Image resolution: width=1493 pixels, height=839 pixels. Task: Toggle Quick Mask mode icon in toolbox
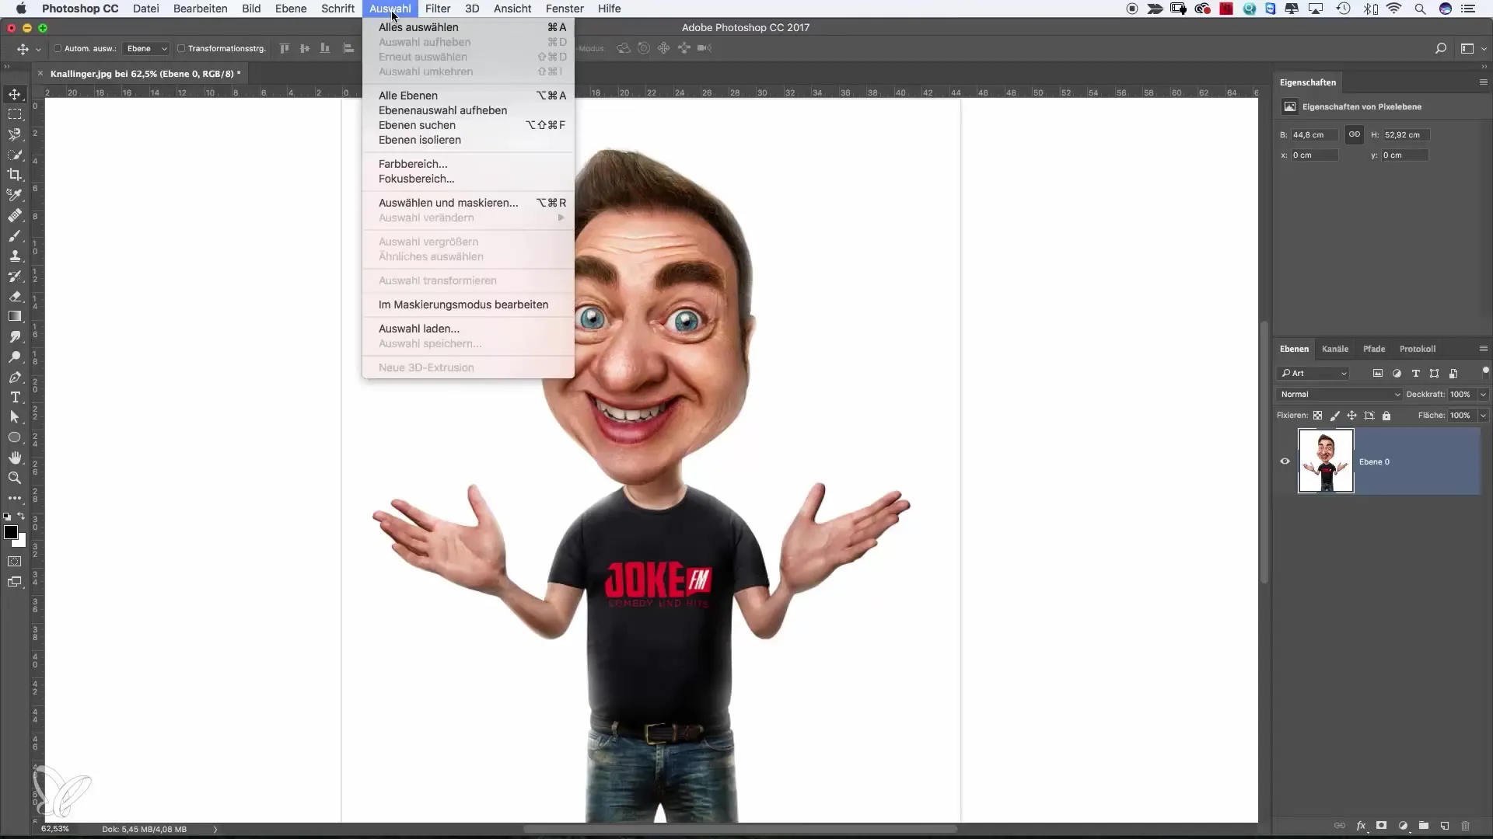(15, 561)
